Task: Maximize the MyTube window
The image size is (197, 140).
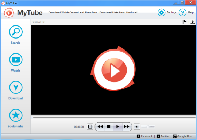Action: point(182,3)
